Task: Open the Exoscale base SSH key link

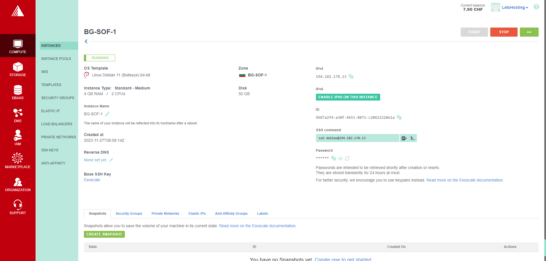Action: tap(92, 180)
